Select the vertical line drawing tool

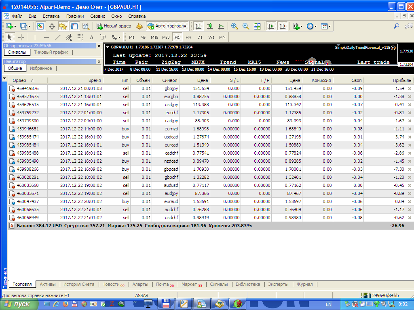35,37
